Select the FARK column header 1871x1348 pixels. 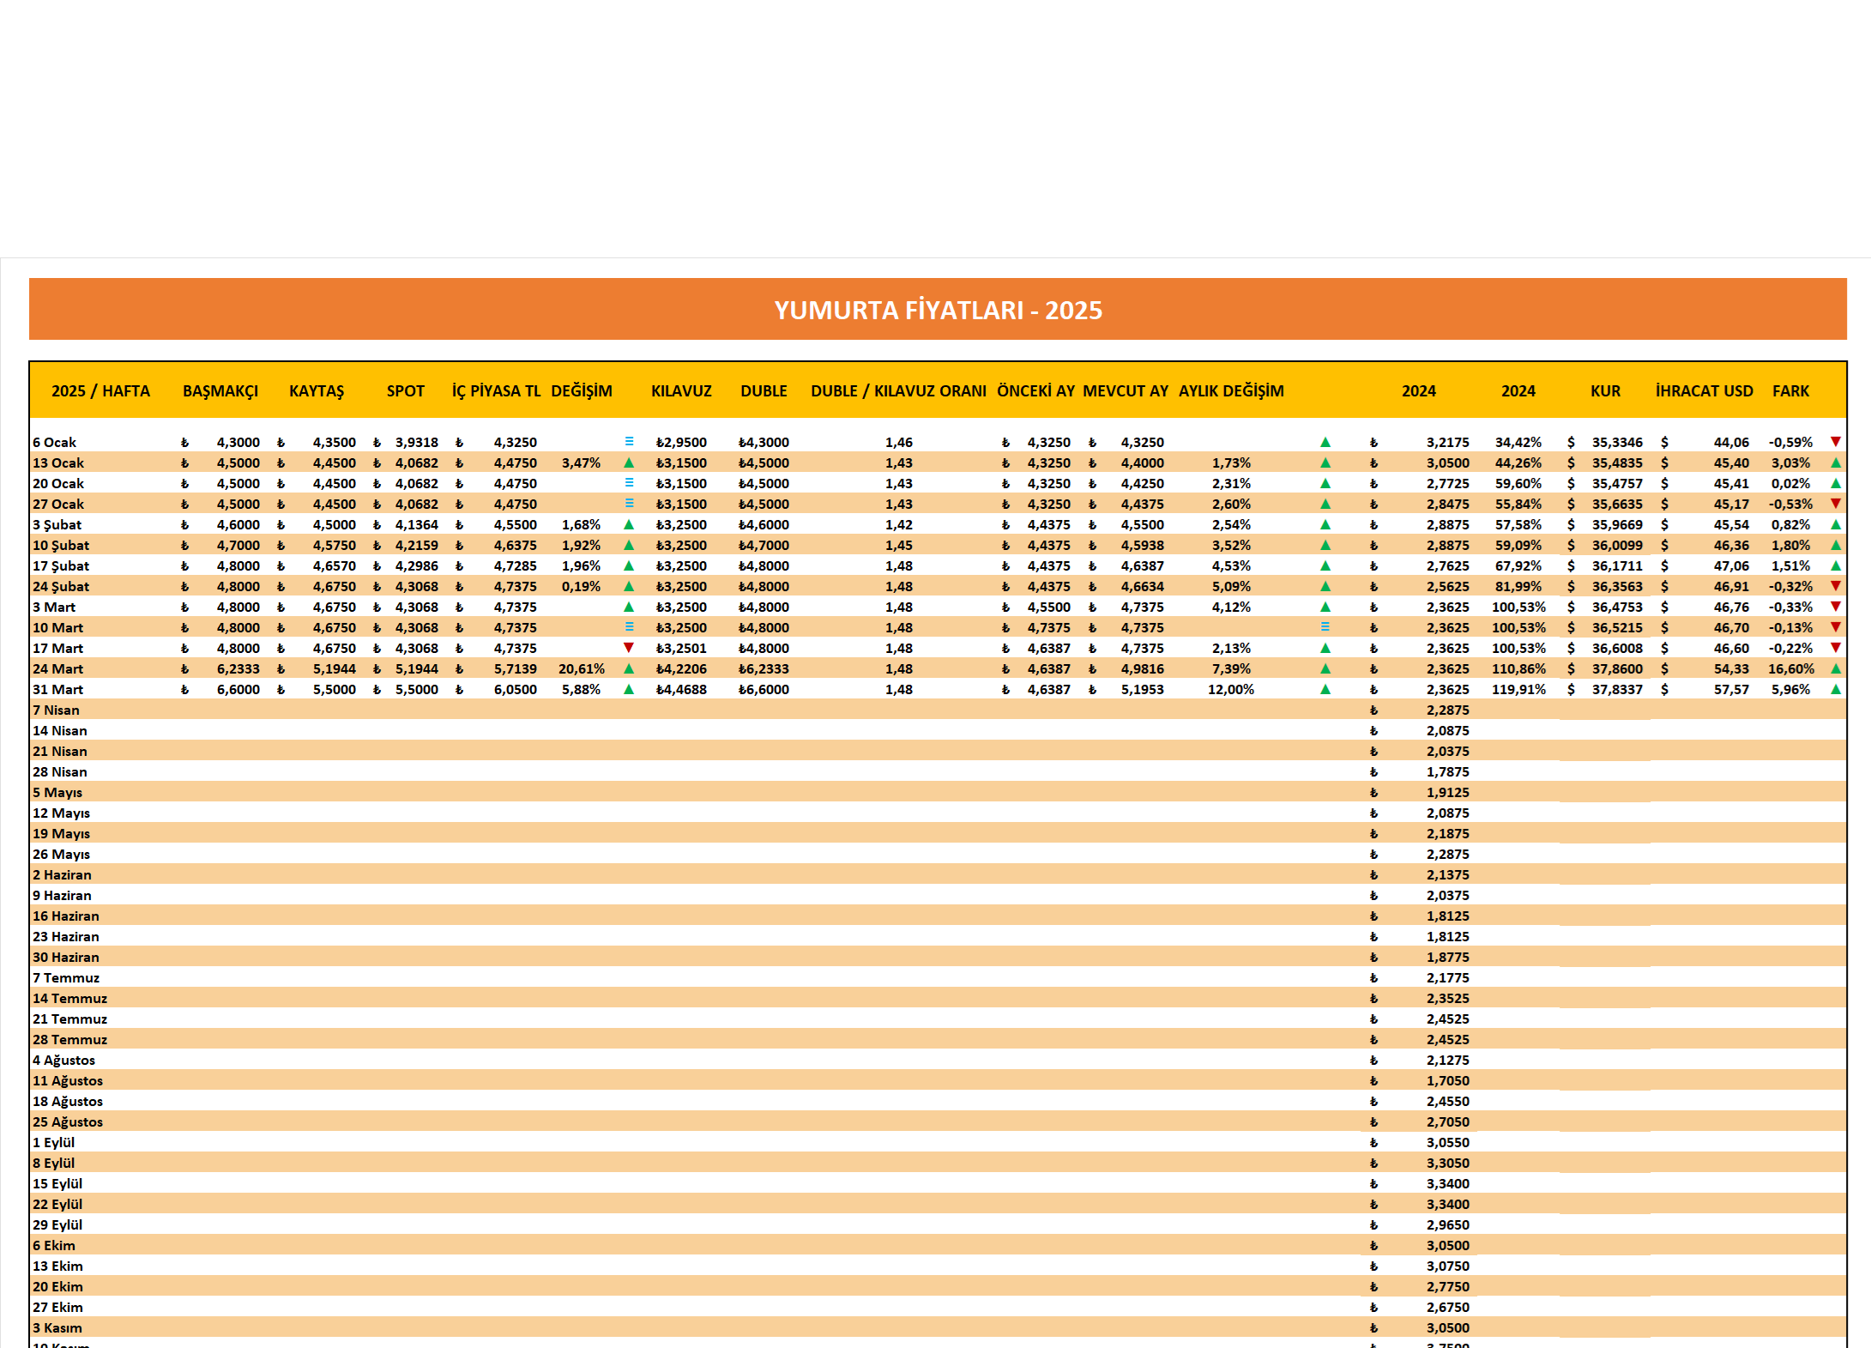[1790, 391]
